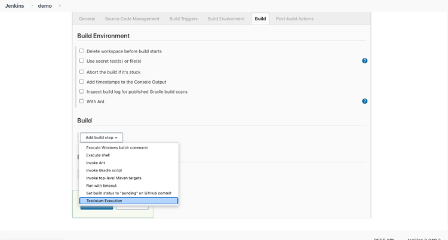Expand breadcrumb arrow after Jenkins
The image size is (448, 240).
pyautogui.click(x=32, y=6)
